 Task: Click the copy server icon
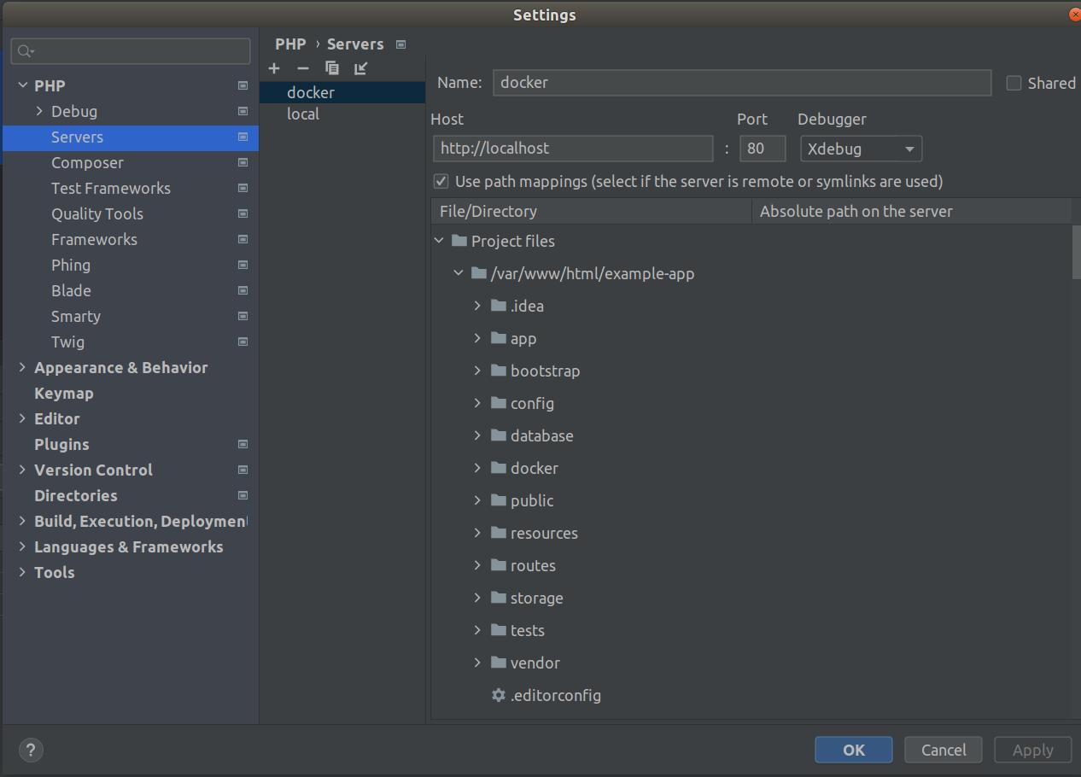(332, 68)
